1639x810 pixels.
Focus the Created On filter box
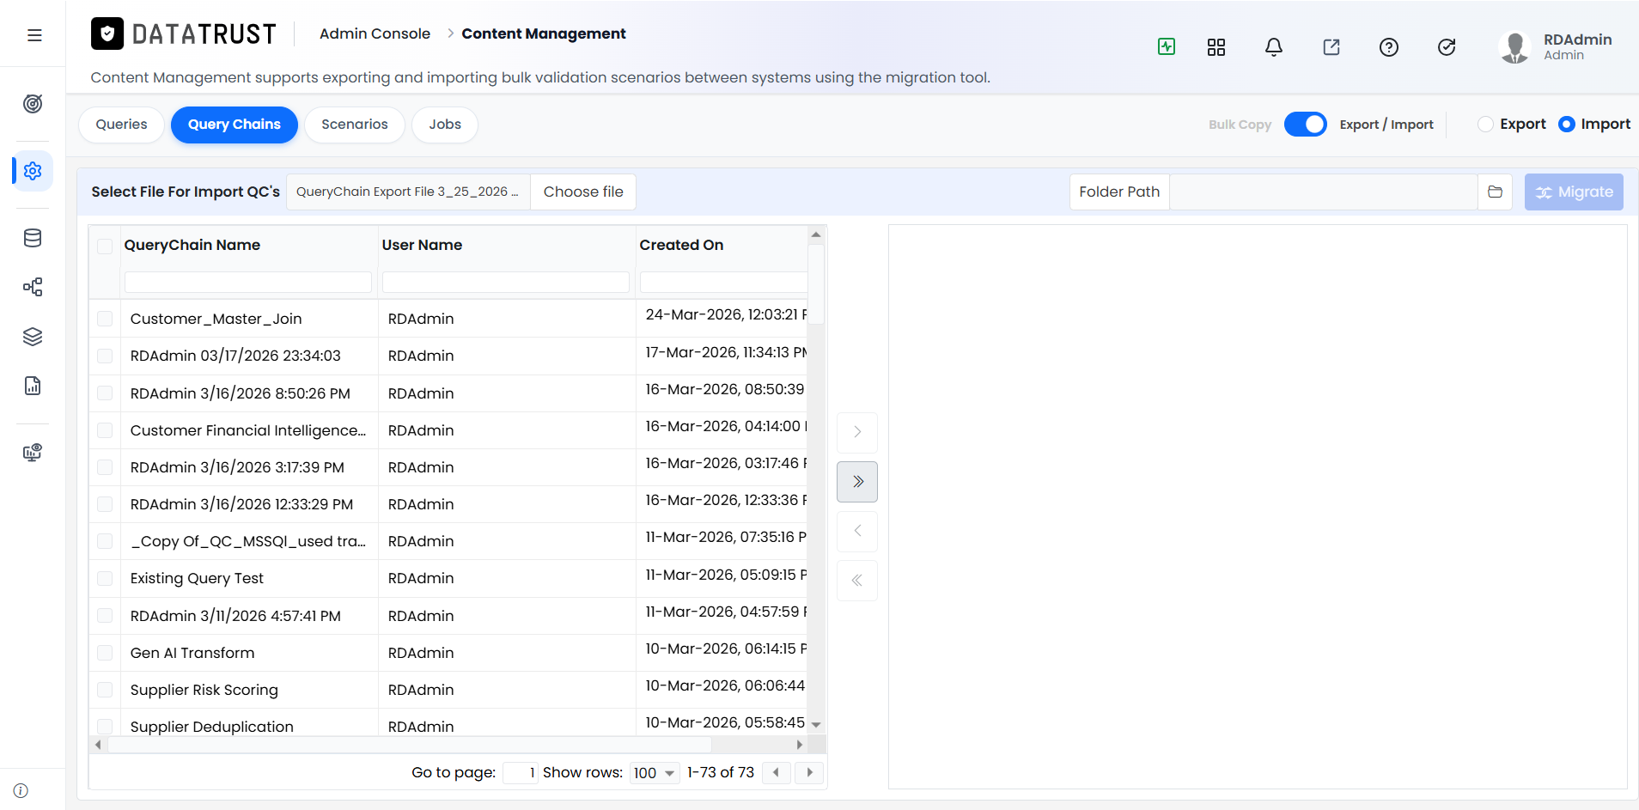(723, 282)
